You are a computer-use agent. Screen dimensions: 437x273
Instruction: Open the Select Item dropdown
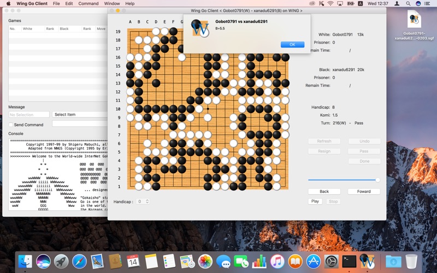(80, 115)
